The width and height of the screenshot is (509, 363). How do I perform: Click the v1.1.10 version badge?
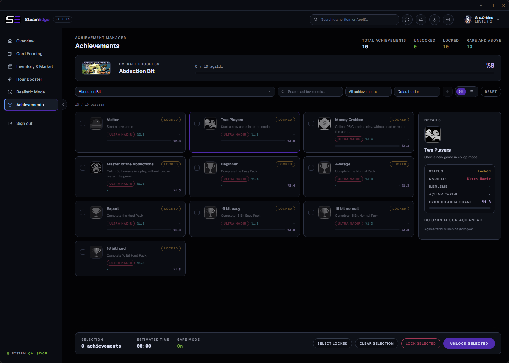coord(63,20)
